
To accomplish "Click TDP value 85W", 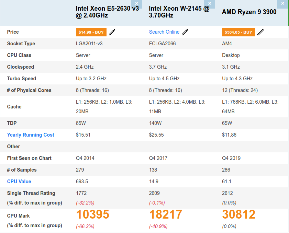I will coord(81,123).
